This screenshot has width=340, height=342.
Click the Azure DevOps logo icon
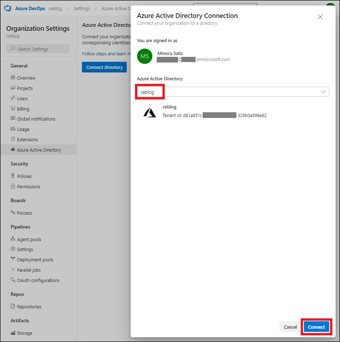pos(8,9)
